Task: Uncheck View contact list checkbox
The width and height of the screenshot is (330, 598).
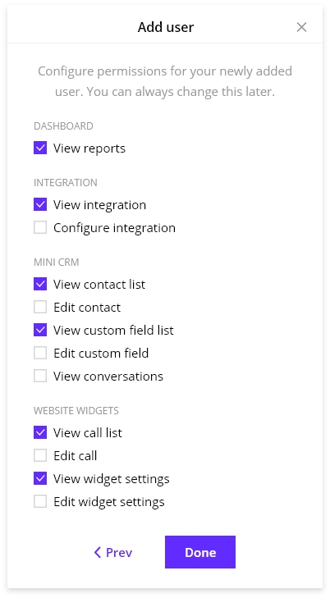Action: point(40,284)
